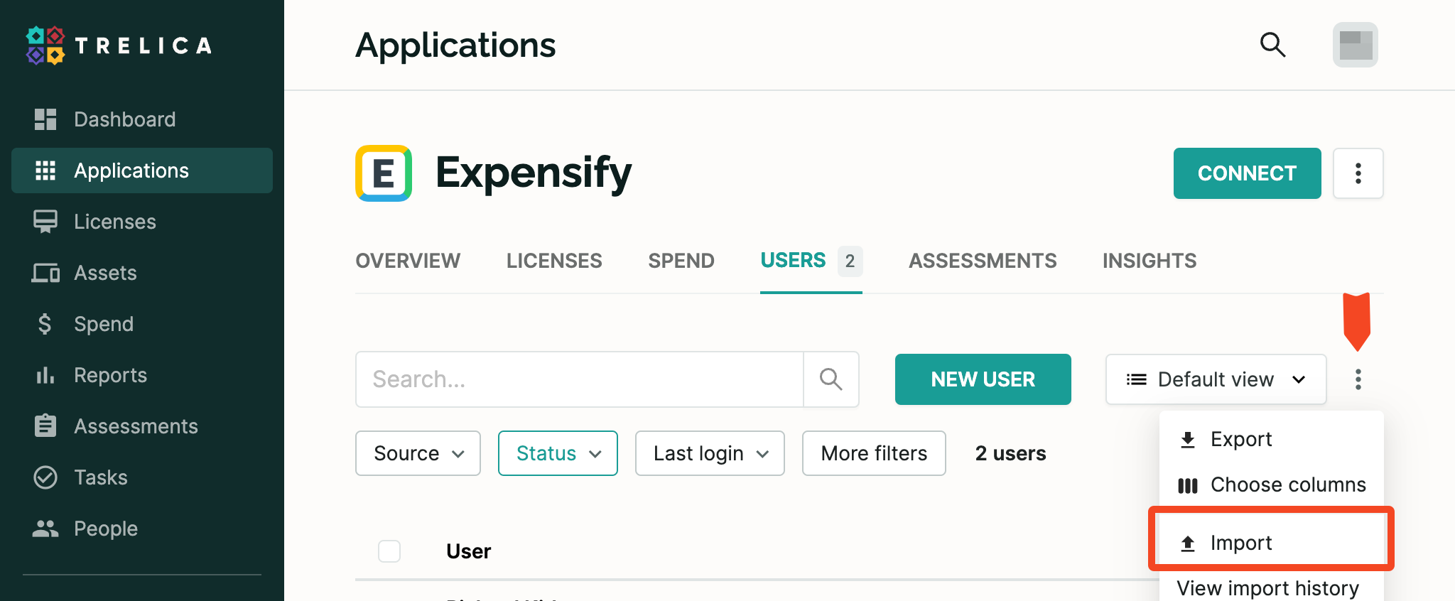Click the Expensify app logo
This screenshot has height=601, width=1455.
pos(384,173)
